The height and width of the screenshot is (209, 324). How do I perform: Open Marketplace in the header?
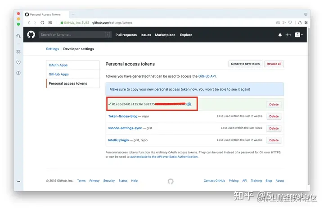click(x=165, y=35)
